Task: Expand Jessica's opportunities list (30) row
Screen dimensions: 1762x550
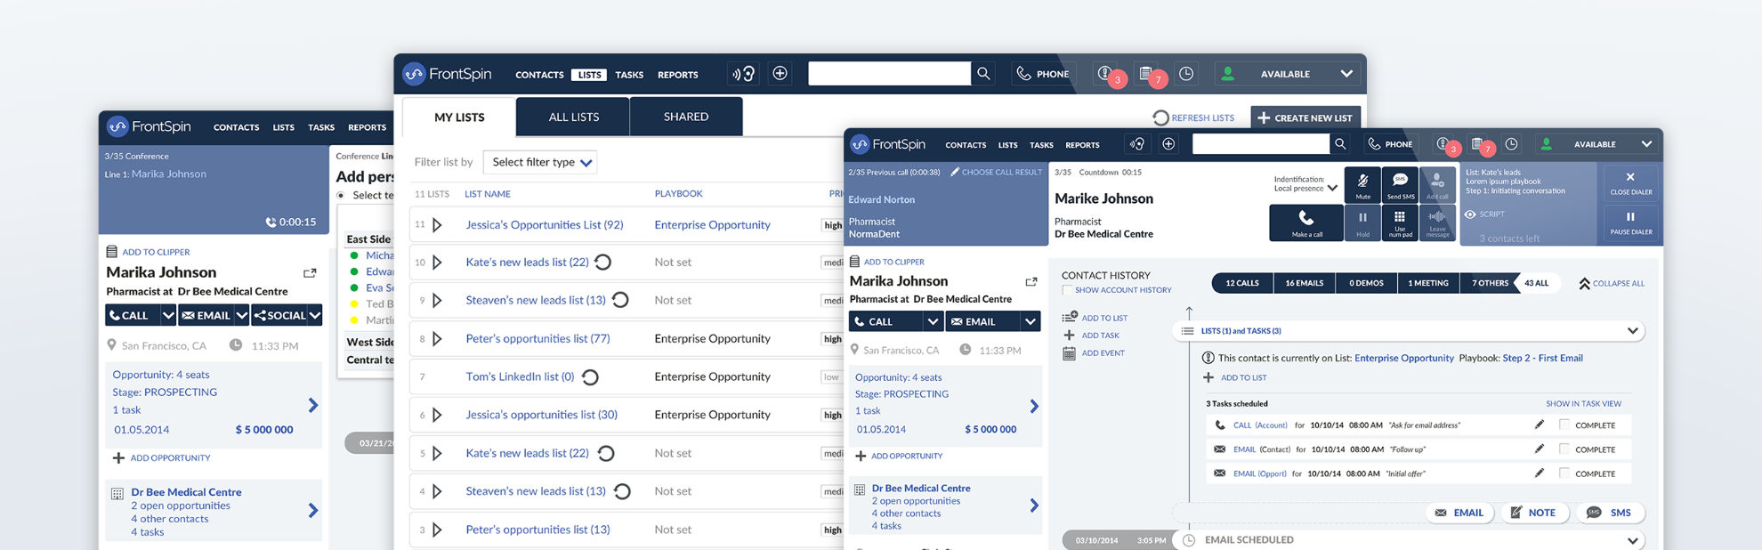Action: (437, 415)
